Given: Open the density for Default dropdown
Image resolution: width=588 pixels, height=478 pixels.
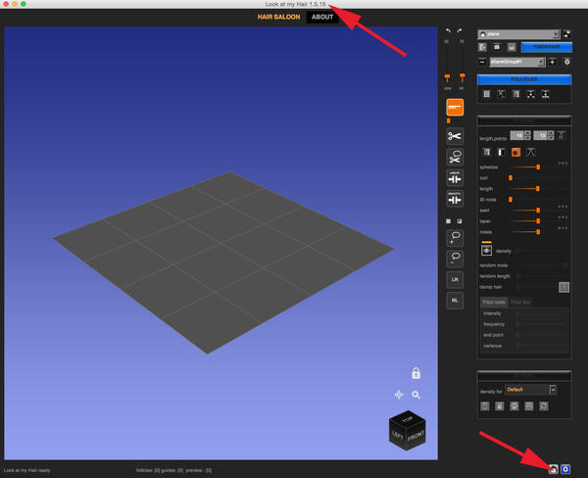Looking at the screenshot, I should (530, 390).
